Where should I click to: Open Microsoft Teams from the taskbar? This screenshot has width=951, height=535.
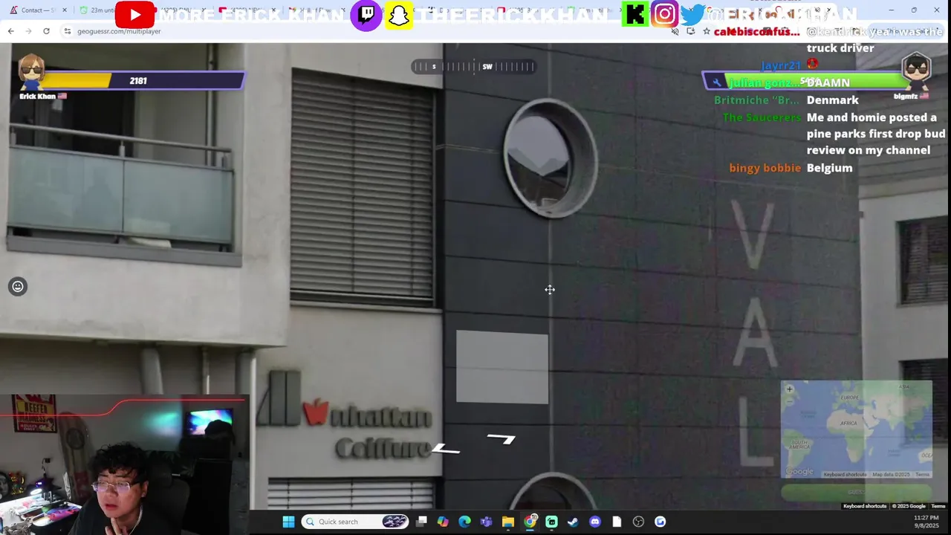(486, 522)
